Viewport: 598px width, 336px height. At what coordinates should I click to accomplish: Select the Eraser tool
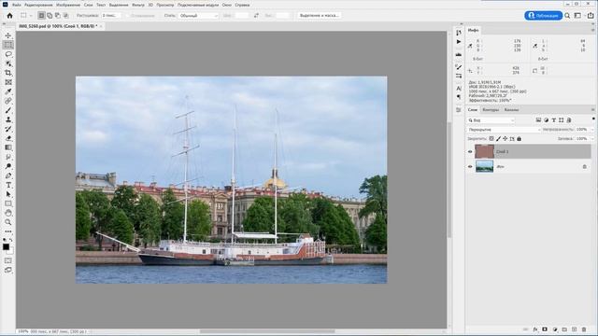point(8,138)
